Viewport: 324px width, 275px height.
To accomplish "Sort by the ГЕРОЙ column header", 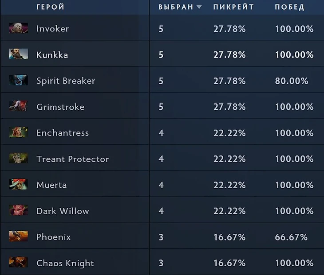I will tap(50, 7).
